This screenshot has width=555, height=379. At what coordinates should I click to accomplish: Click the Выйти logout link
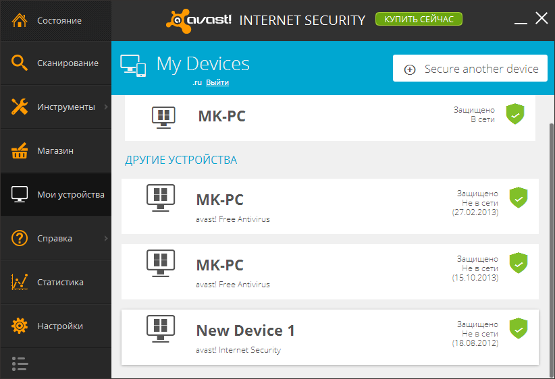pyautogui.click(x=217, y=82)
